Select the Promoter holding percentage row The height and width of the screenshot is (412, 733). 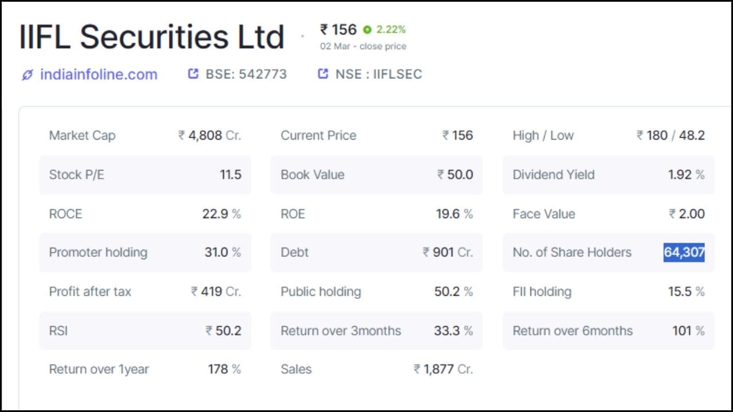click(x=145, y=252)
